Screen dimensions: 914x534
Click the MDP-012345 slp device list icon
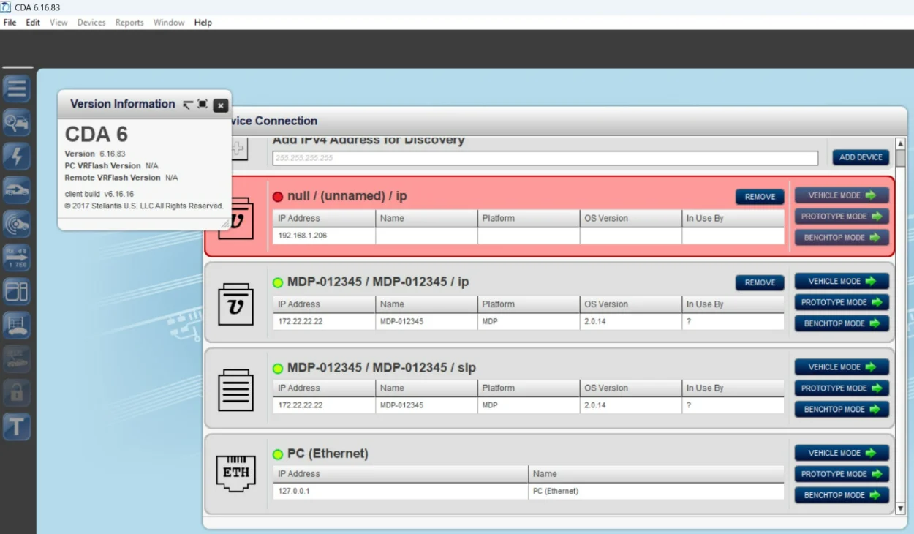click(236, 390)
